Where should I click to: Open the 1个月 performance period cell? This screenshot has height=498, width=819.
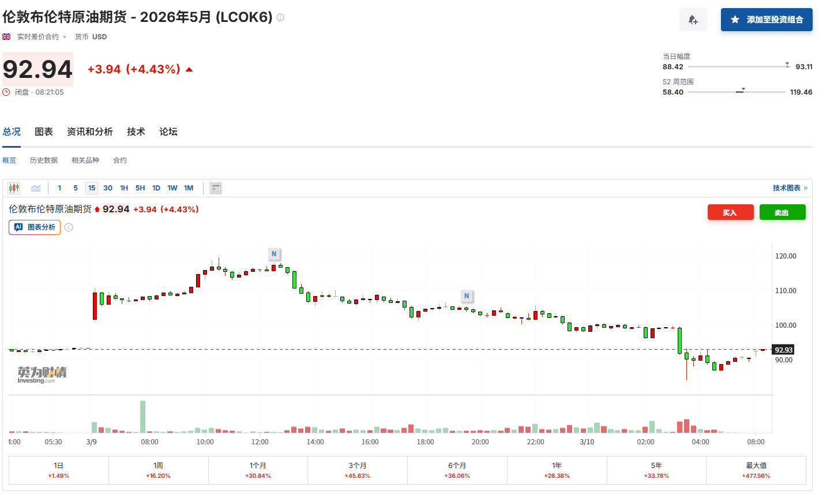click(x=258, y=470)
